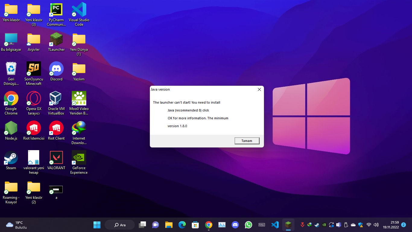The image size is (412, 232).
Task: Select the PyCharm Community desktop icon
Action: tap(56, 14)
